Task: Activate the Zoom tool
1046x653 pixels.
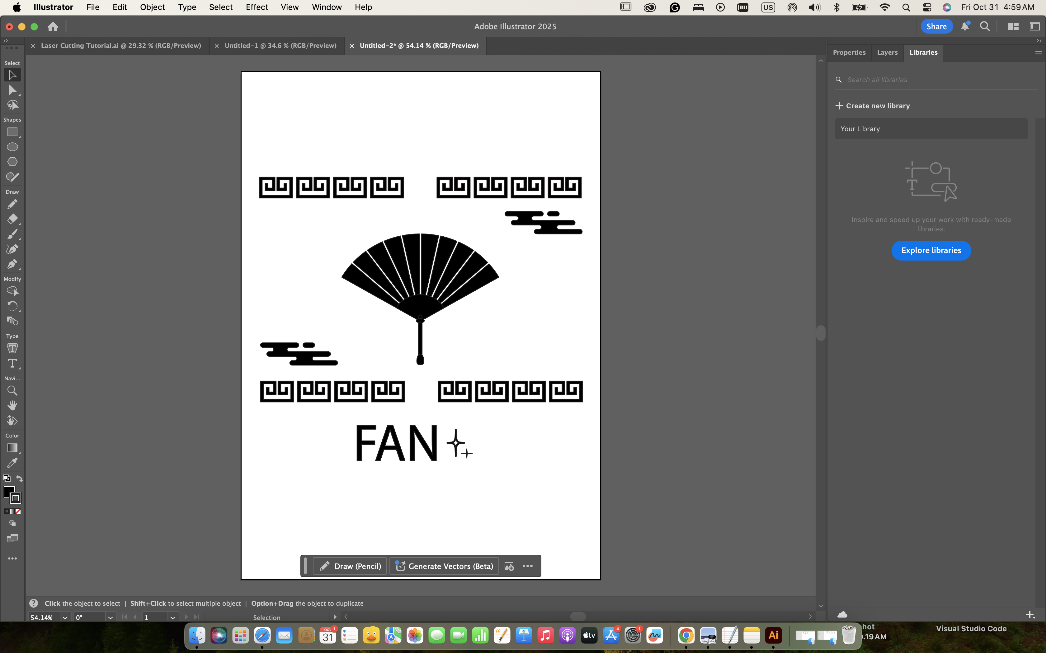Action: 12,391
